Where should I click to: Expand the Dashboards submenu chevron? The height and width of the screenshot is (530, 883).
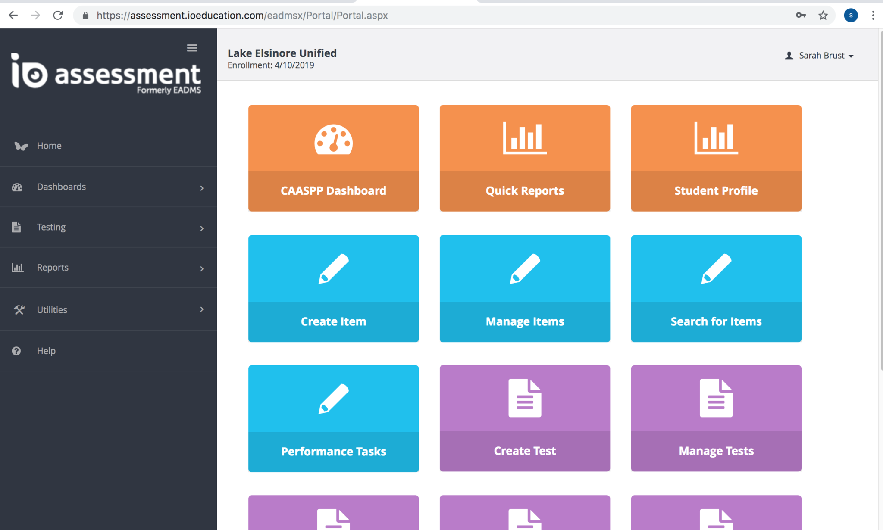[202, 188]
